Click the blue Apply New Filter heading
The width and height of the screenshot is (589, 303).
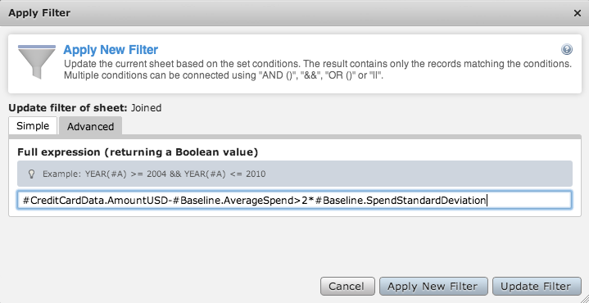tap(111, 50)
